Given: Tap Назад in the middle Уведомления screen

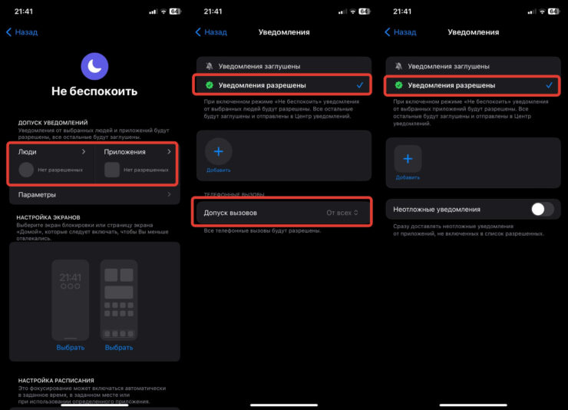Looking at the screenshot, I should click(212, 32).
